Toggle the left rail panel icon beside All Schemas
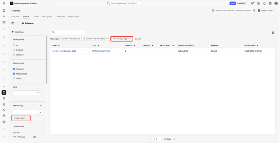The height and width of the screenshot is (143, 280). (13, 23)
